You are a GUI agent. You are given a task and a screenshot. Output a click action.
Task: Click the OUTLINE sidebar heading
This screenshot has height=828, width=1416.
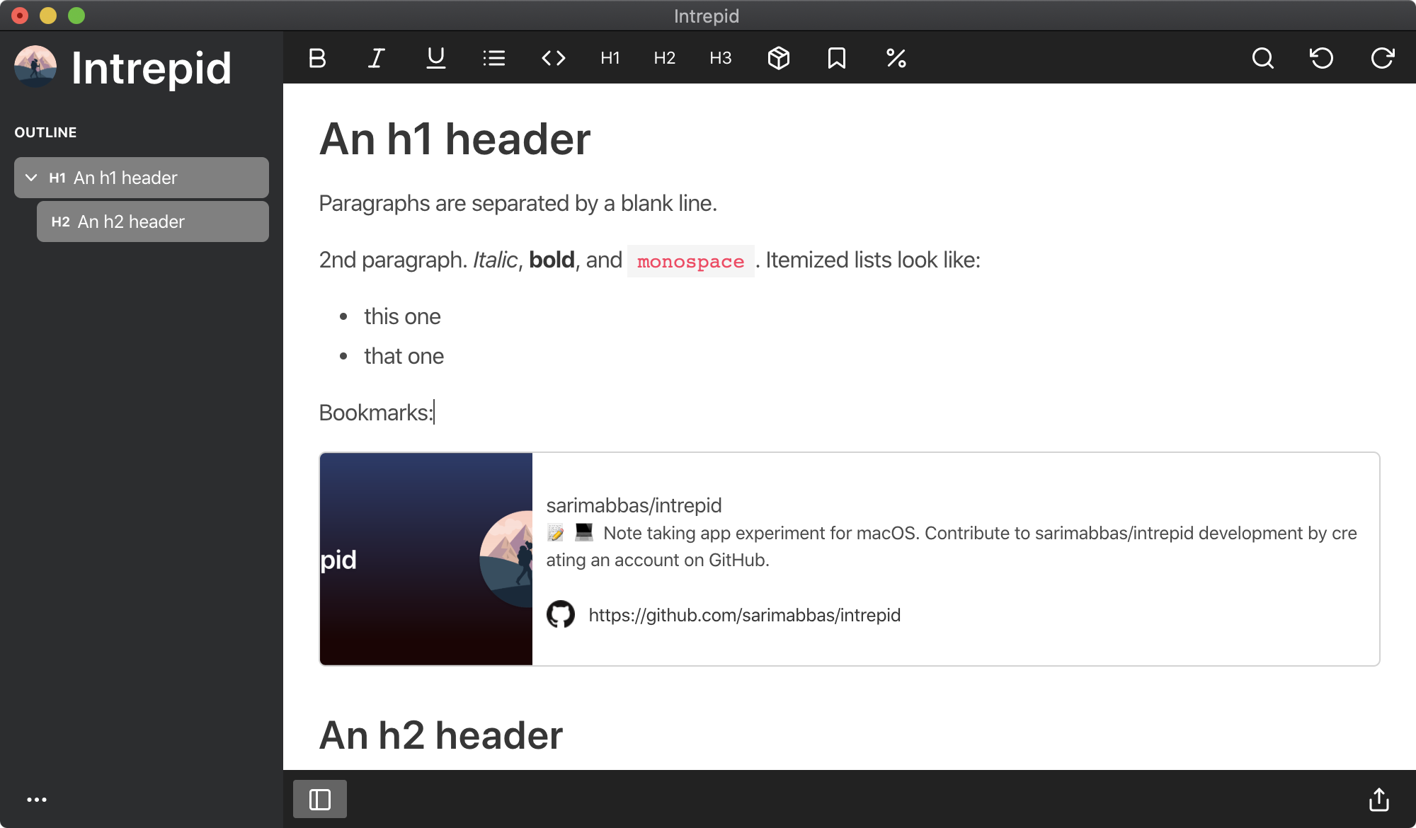[45, 132]
